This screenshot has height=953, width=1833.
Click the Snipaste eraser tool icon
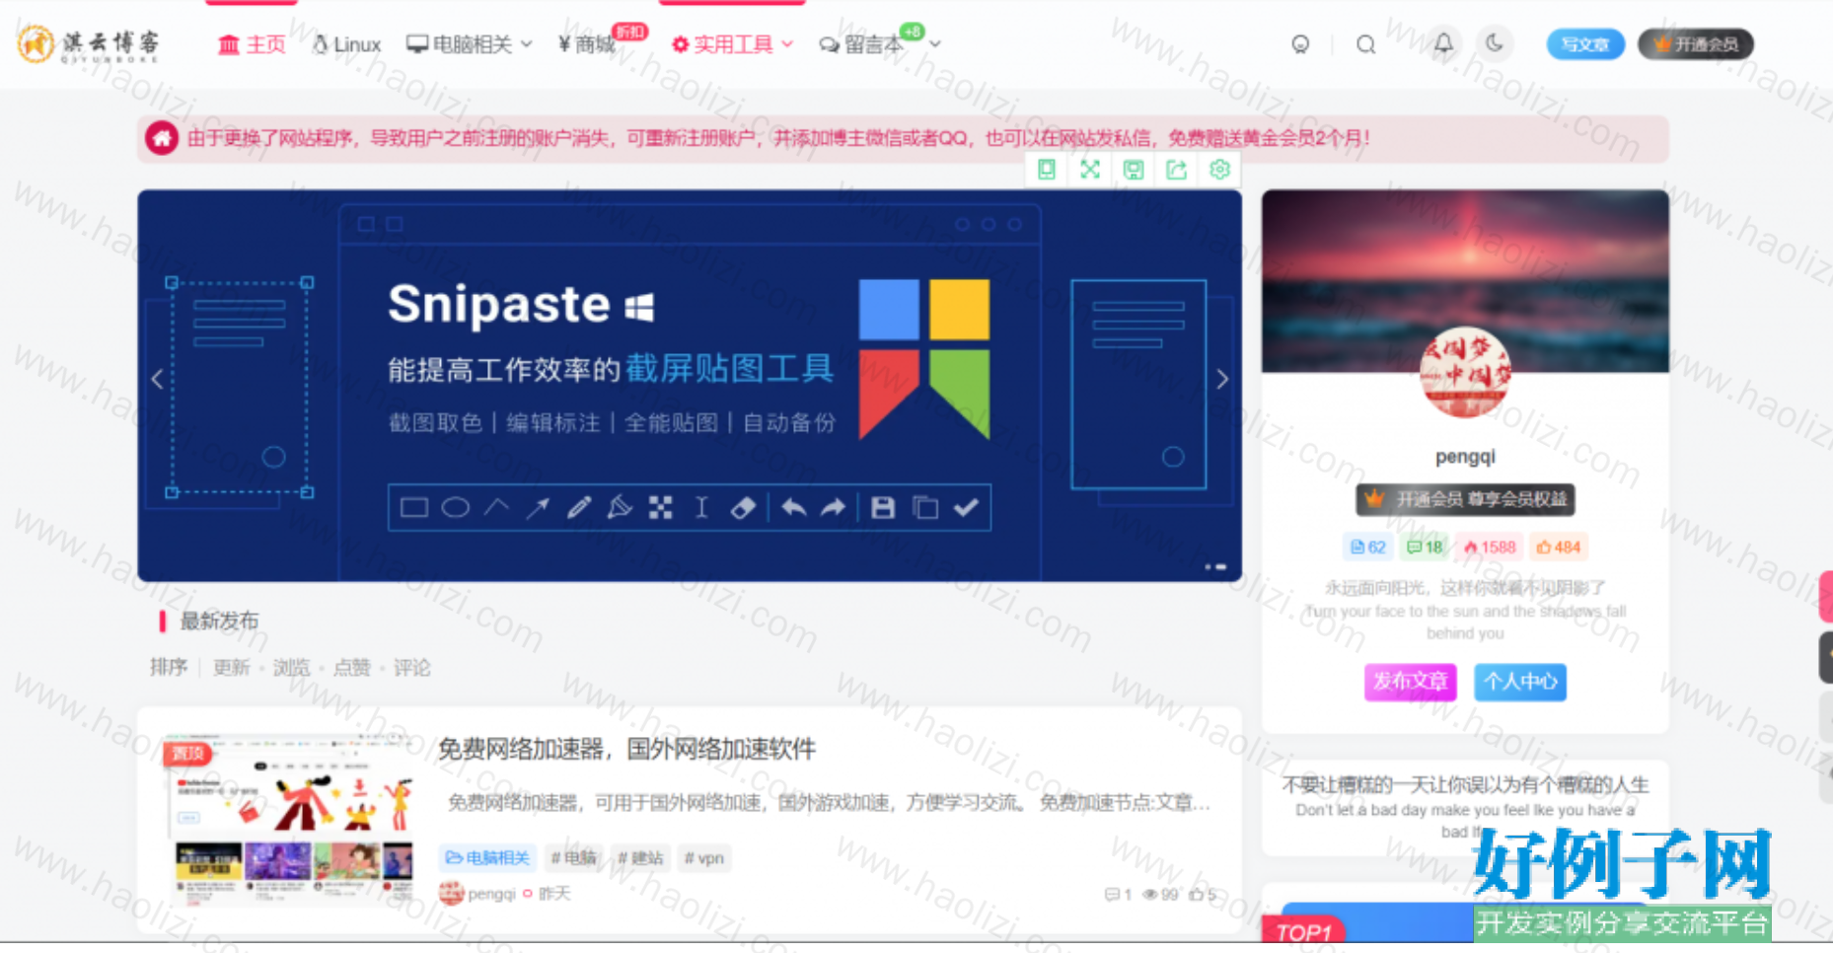point(743,508)
